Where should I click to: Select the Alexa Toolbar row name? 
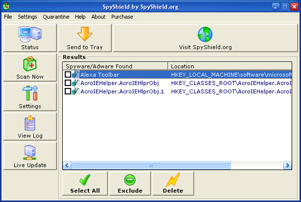100,75
